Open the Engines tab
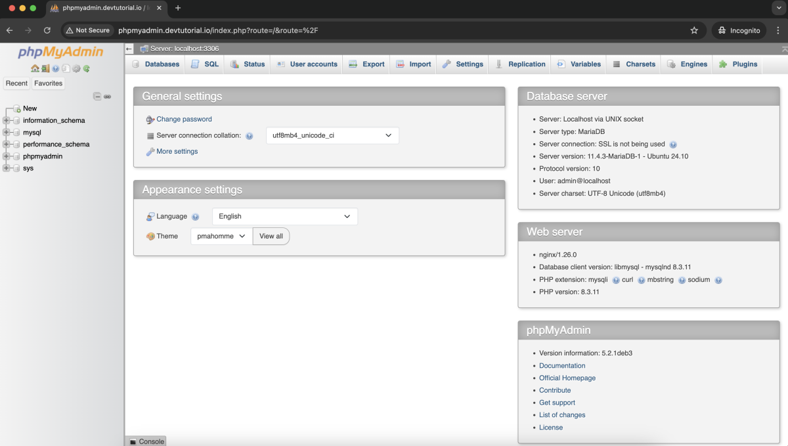 [x=687, y=64]
